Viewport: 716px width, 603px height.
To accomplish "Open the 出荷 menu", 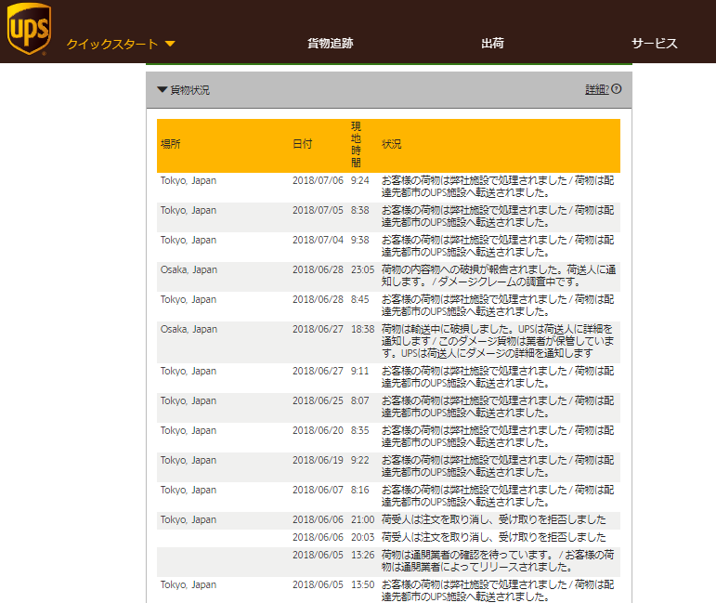I will (x=492, y=44).
